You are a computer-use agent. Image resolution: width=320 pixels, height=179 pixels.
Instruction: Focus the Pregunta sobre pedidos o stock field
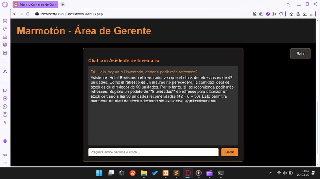153,152
